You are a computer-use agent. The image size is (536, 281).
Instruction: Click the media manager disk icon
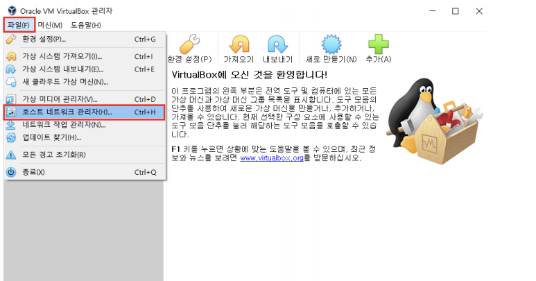click(11, 99)
